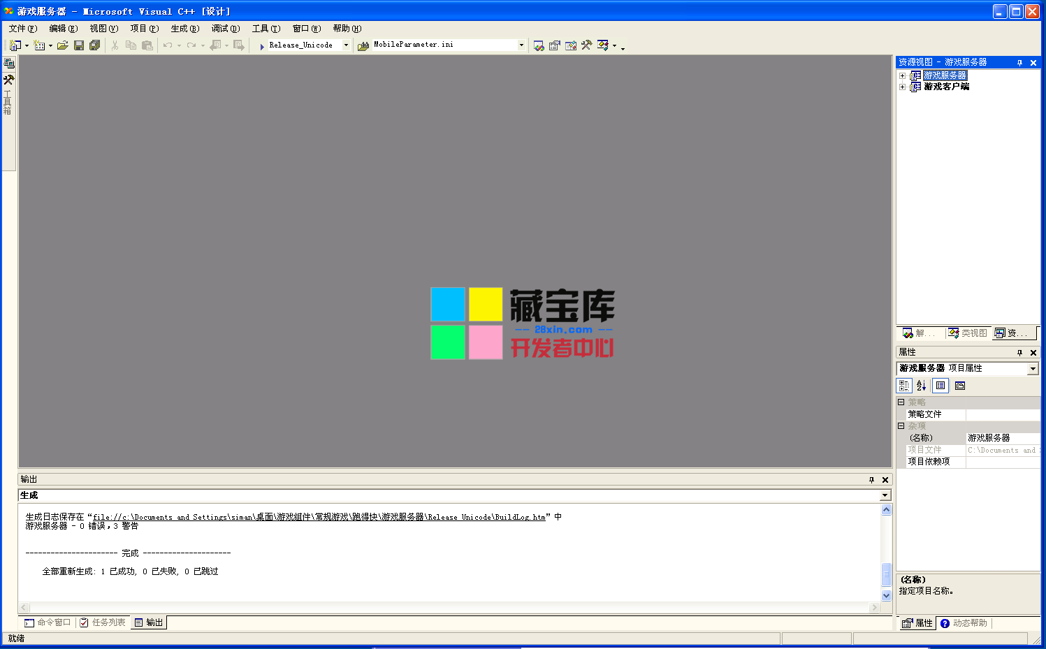Open the BuildLog.htm file link
This screenshot has width=1046, height=649.
[x=319, y=518]
